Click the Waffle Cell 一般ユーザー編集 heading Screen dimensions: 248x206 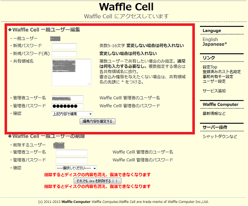[x=44, y=30]
